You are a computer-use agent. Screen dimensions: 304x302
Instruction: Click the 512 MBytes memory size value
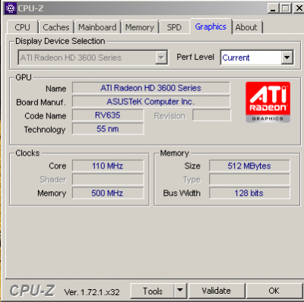(x=249, y=166)
